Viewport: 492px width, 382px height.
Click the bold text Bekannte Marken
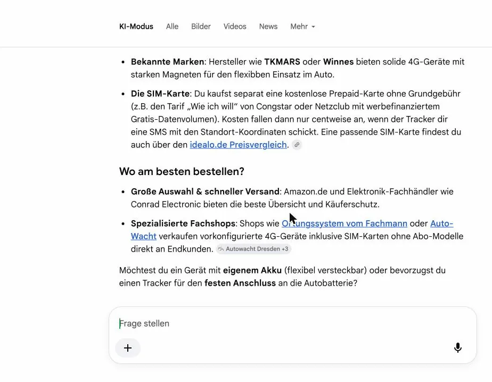[x=168, y=62]
